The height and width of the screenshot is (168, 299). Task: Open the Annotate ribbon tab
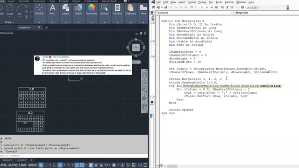(x=24, y=1)
